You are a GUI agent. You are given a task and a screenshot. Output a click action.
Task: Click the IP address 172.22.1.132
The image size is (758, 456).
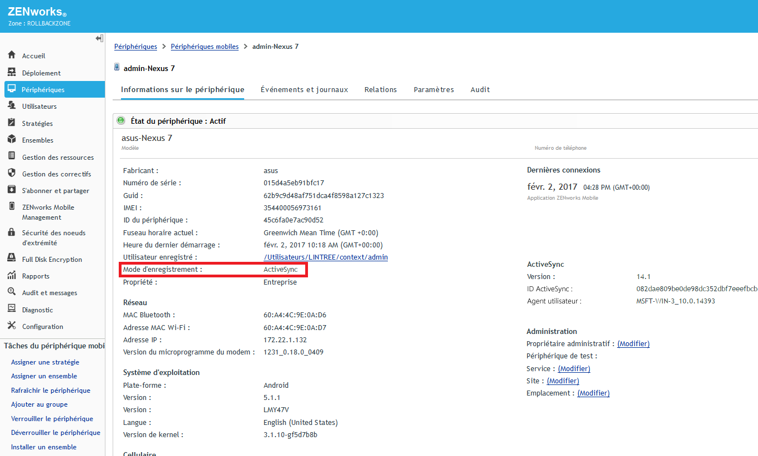pyautogui.click(x=285, y=340)
